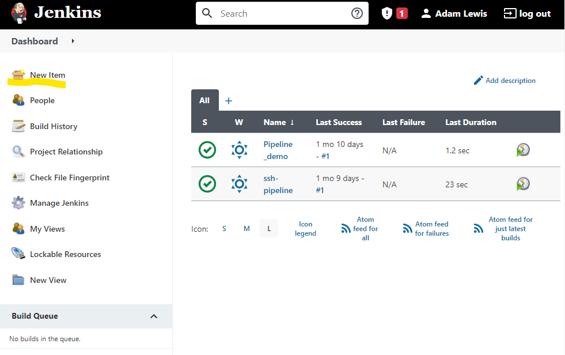
Task: Open Project Relationship in sidebar
Action: tap(66, 152)
